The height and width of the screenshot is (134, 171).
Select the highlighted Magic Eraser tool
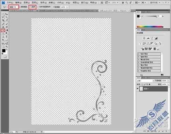pyautogui.click(x=3, y=30)
